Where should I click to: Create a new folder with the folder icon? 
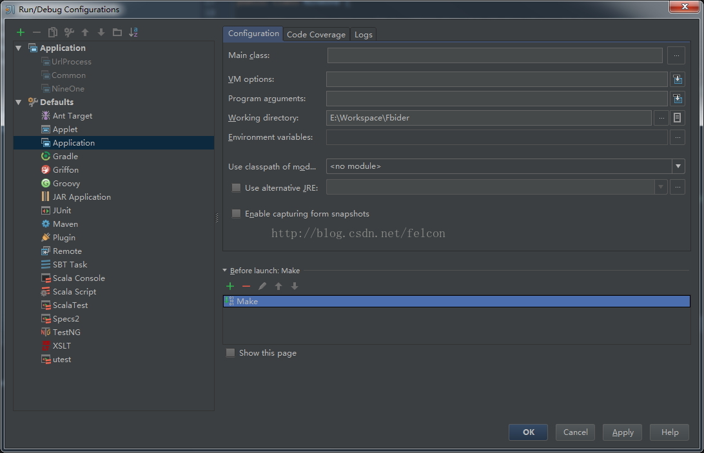pos(117,32)
